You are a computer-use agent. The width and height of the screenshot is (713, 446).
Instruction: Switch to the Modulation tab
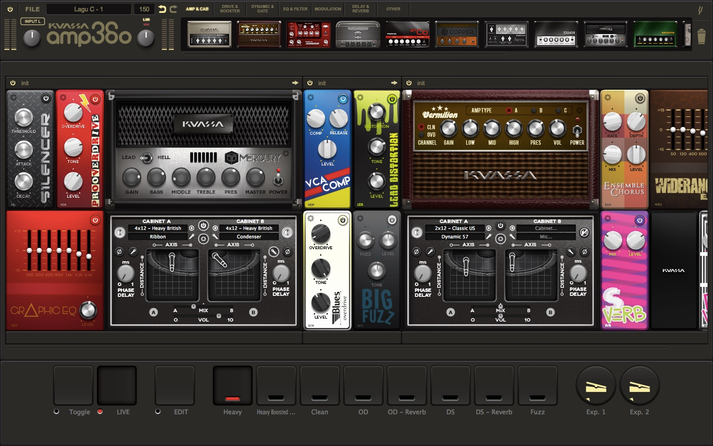pyautogui.click(x=328, y=9)
